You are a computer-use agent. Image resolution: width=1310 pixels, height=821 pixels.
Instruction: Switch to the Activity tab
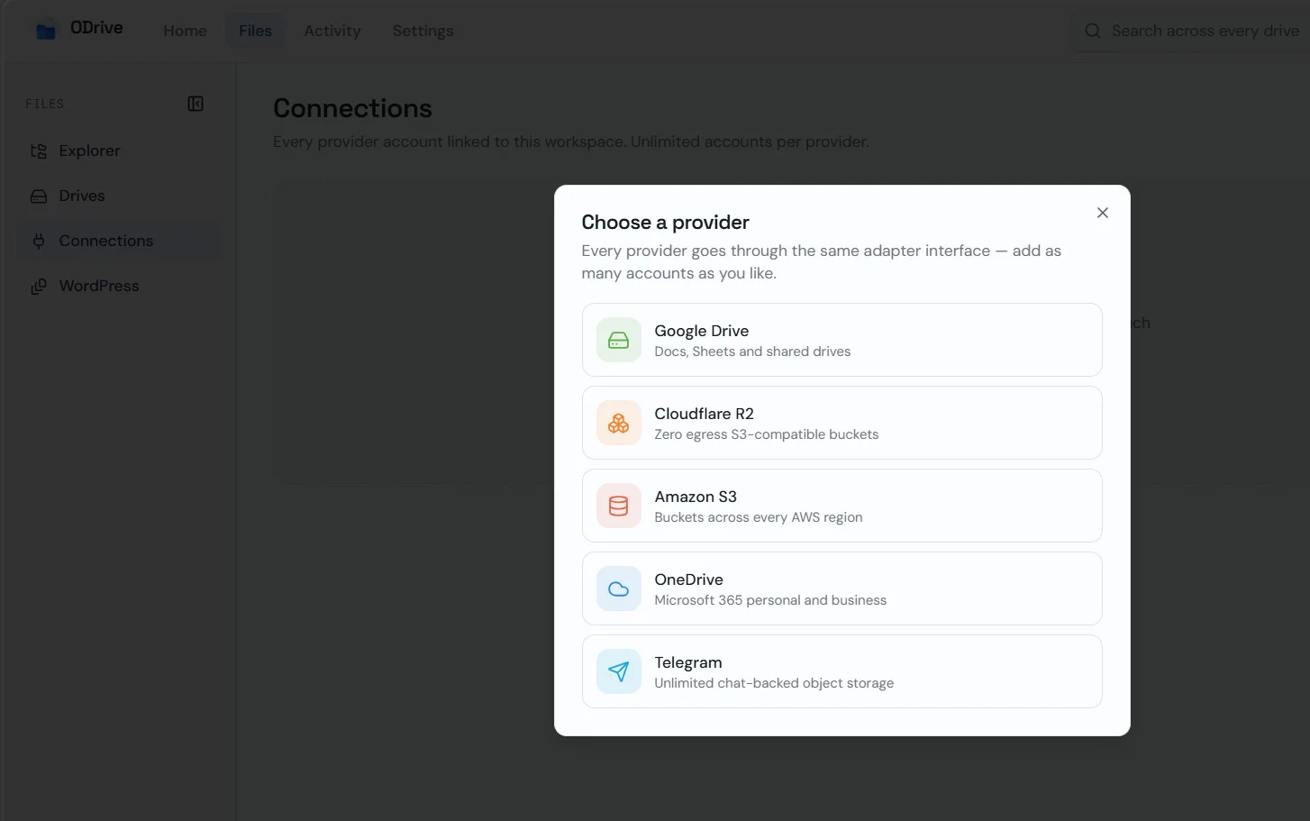click(332, 31)
